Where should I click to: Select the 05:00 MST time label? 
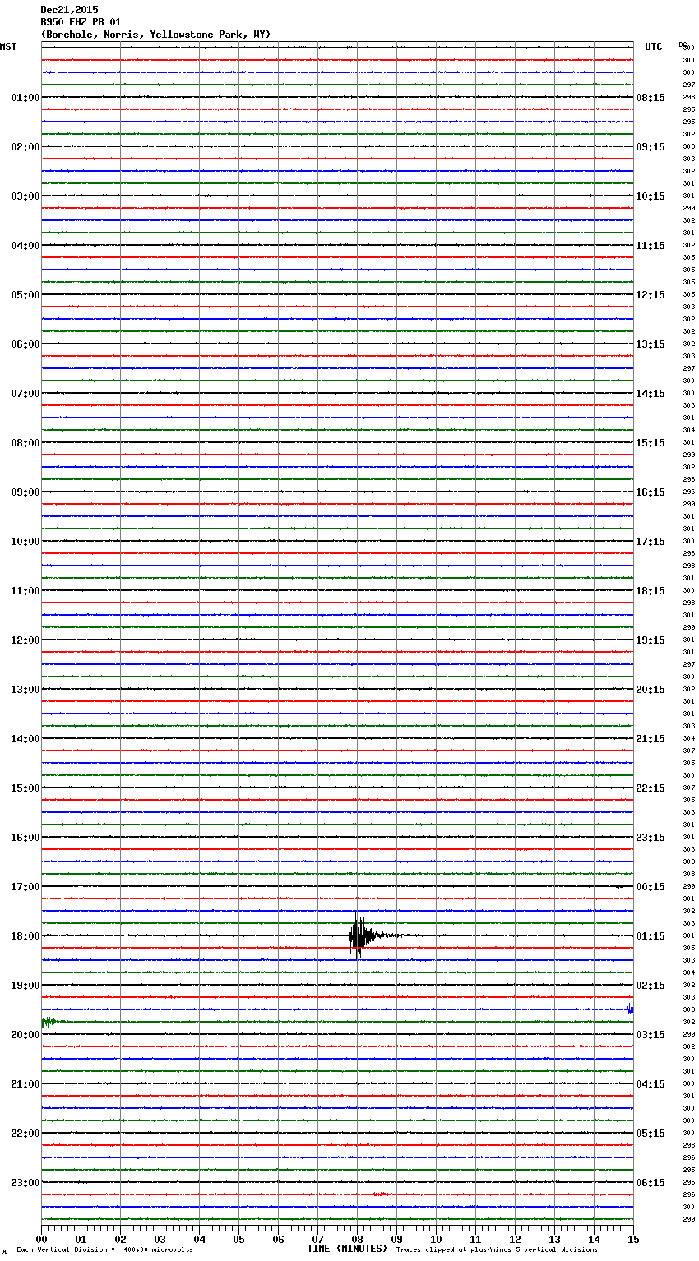pyautogui.click(x=25, y=295)
